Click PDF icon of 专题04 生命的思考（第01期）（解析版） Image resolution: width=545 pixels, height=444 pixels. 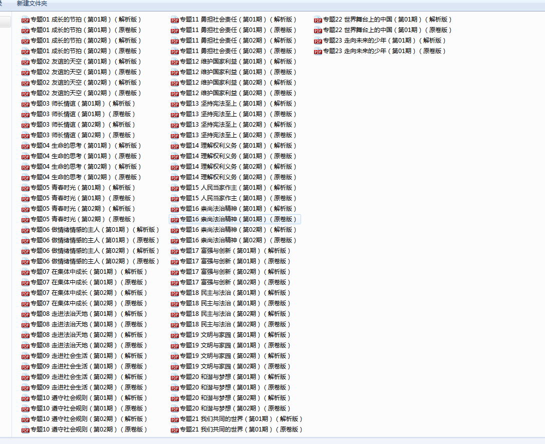pyautogui.click(x=26, y=146)
